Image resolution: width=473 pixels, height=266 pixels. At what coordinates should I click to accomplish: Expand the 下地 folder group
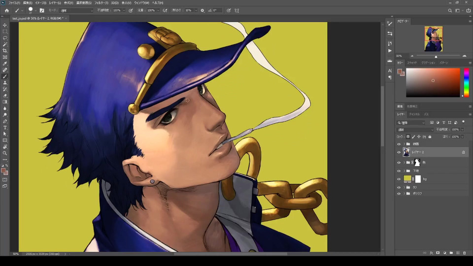[404, 171]
